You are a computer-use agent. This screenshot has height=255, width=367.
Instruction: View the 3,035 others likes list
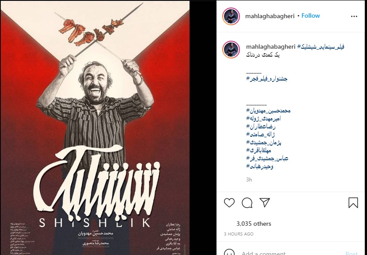click(x=254, y=224)
